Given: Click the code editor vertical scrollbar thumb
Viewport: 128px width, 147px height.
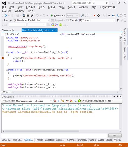Looking at the screenshot, I should click(x=121, y=54).
